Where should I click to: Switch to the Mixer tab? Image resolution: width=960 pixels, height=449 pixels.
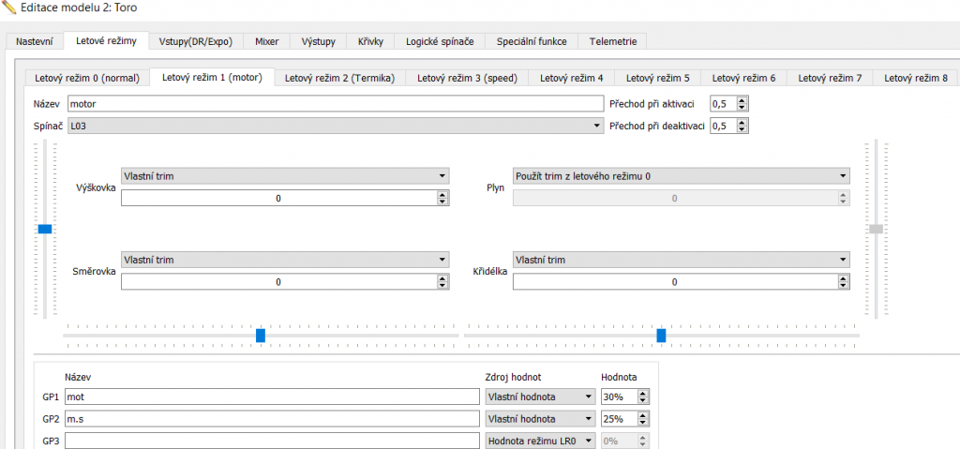266,41
